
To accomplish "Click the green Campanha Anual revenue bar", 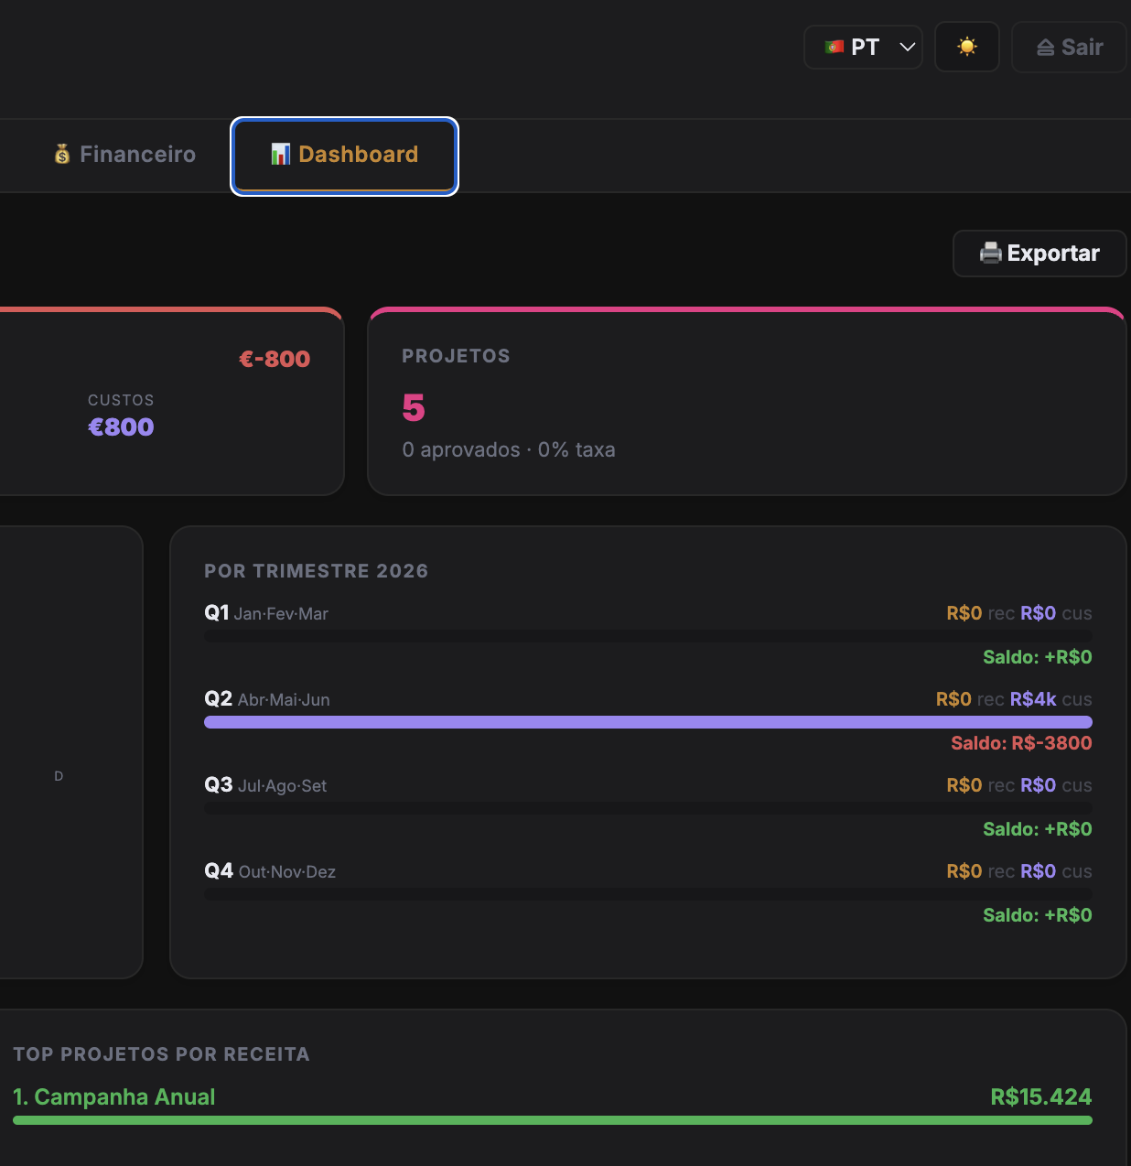I will [553, 1120].
